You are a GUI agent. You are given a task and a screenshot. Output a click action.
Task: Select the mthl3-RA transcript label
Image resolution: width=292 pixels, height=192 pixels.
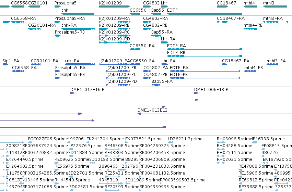click(273, 18)
